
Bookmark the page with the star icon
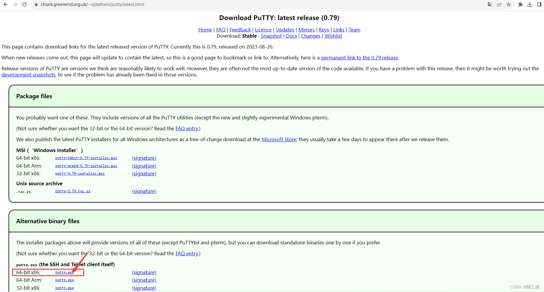tap(509, 4)
